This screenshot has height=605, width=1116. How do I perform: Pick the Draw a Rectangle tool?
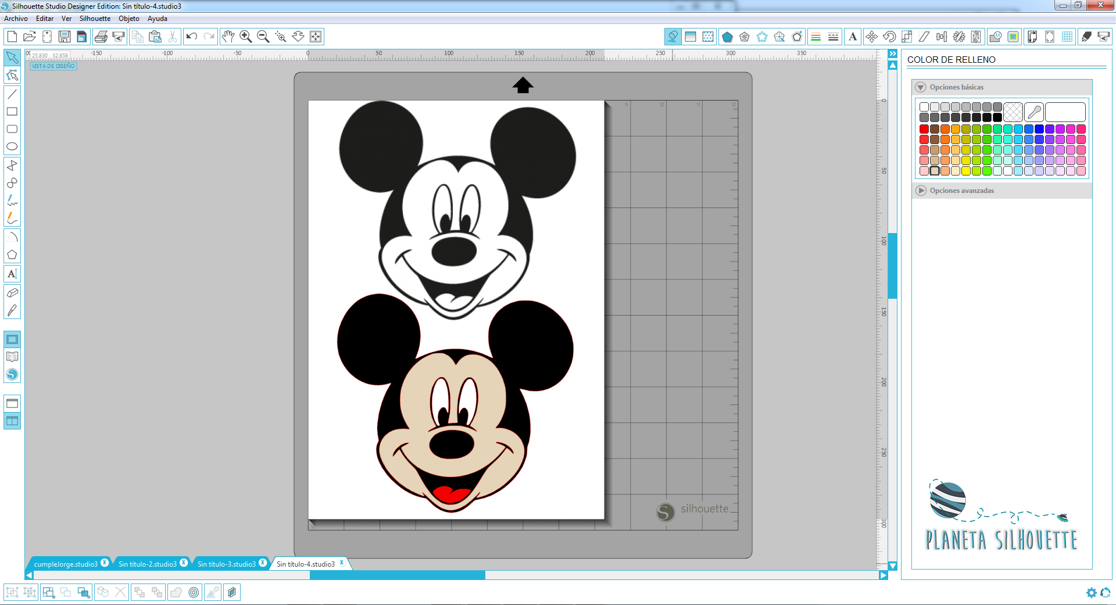click(x=12, y=112)
